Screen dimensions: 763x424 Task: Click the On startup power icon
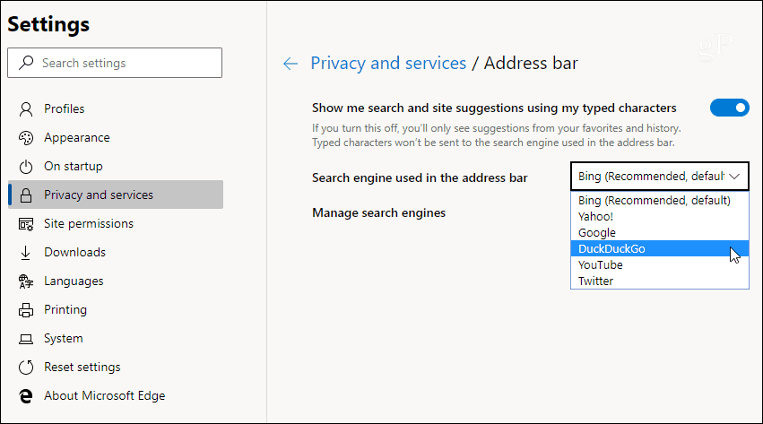coord(26,167)
